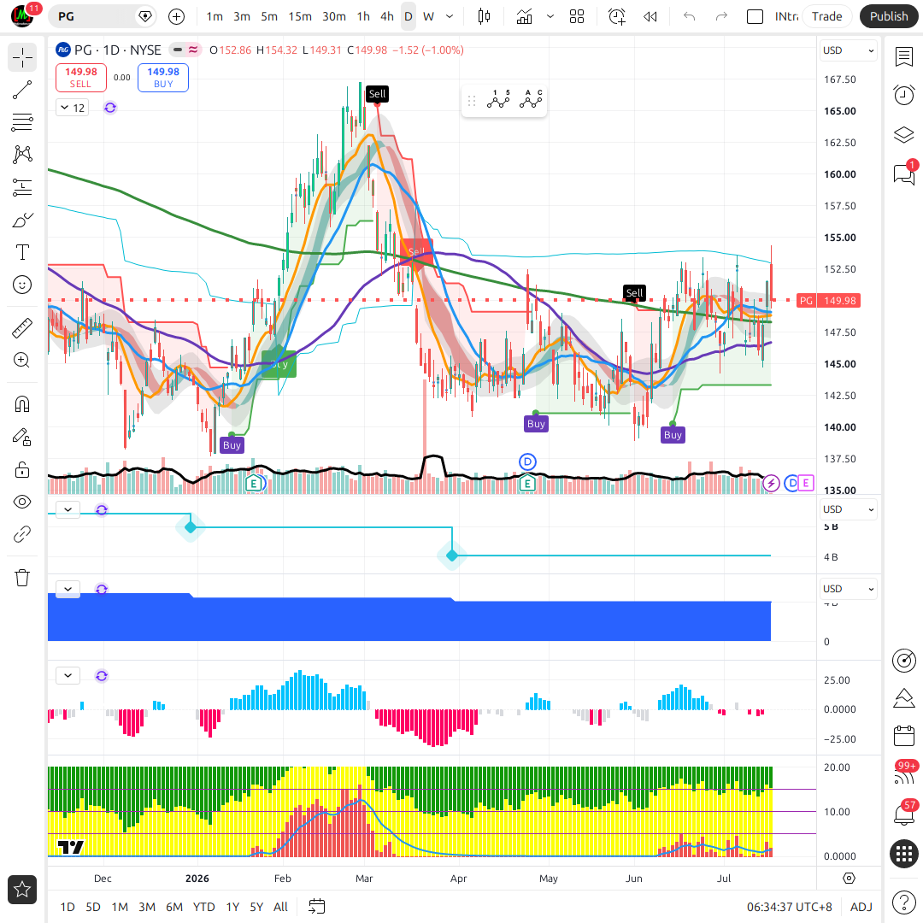The image size is (923, 923).
Task: Select the forecasting and measurement tools
Action: click(x=22, y=188)
